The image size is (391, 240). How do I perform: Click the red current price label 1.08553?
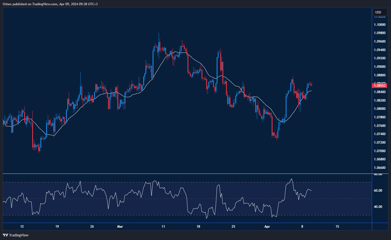[x=380, y=85]
